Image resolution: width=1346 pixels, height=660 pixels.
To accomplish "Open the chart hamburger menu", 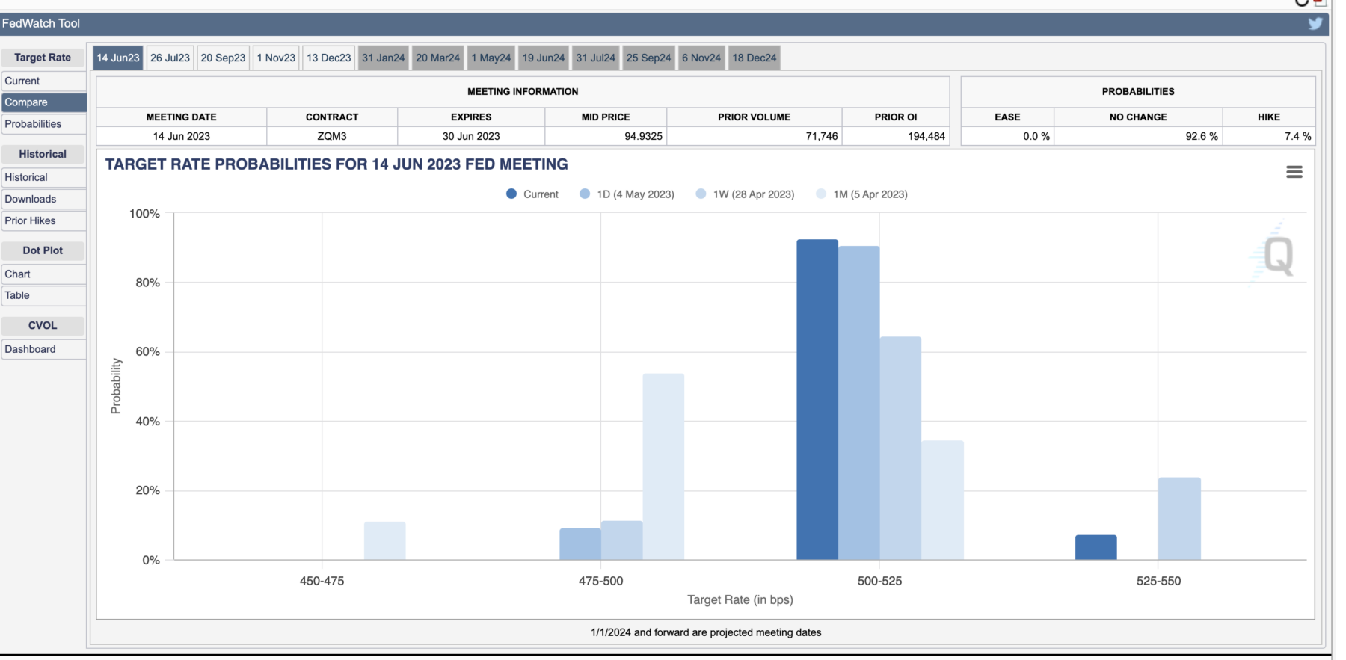I will pos(1294,172).
